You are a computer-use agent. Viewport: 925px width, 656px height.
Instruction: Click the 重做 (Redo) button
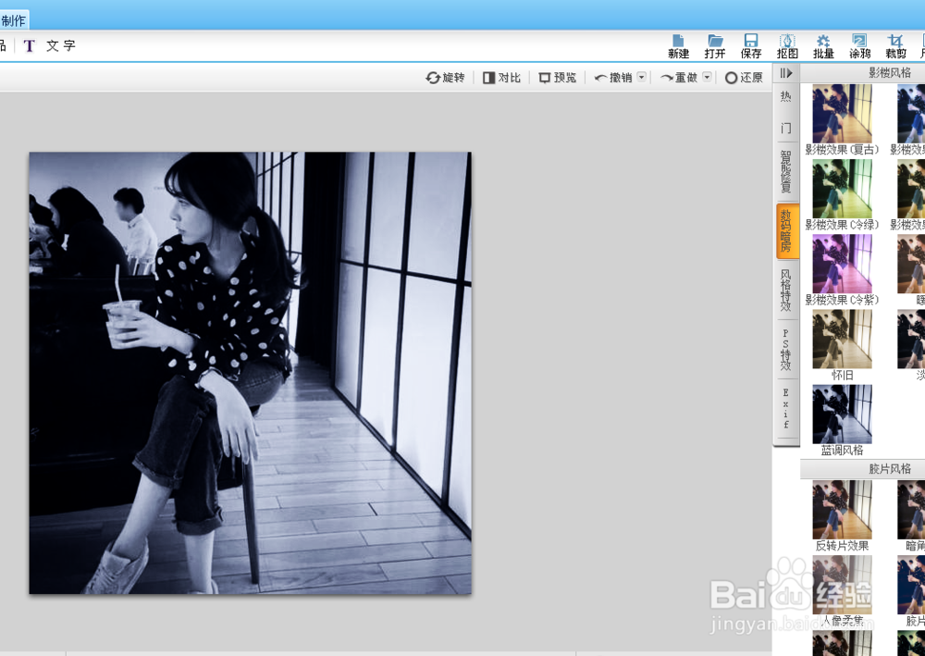[679, 78]
